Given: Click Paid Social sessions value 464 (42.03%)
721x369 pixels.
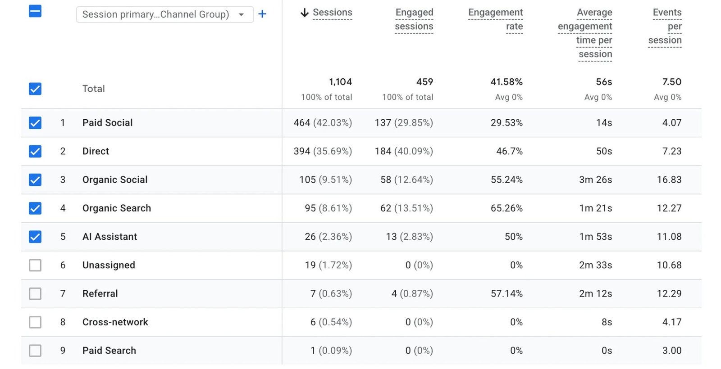Looking at the screenshot, I should tap(323, 123).
